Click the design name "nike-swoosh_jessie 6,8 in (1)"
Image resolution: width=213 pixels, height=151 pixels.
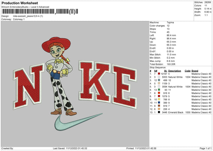click(28, 16)
